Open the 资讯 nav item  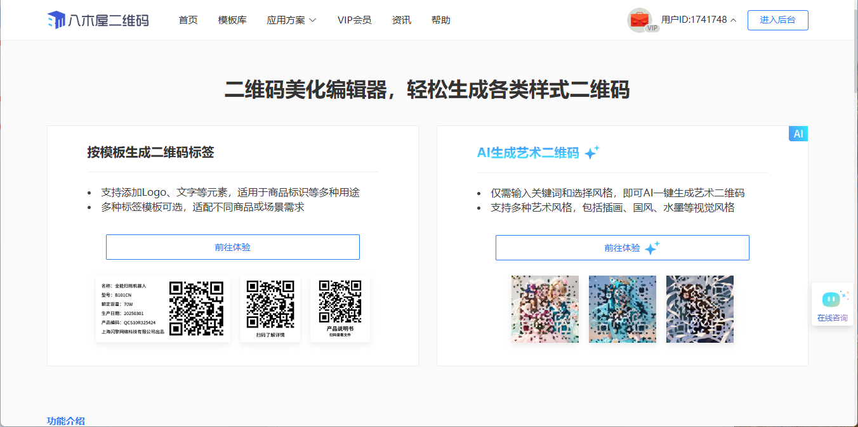click(x=401, y=20)
